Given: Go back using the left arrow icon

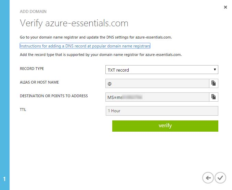Looking at the screenshot, I should 208,177.
